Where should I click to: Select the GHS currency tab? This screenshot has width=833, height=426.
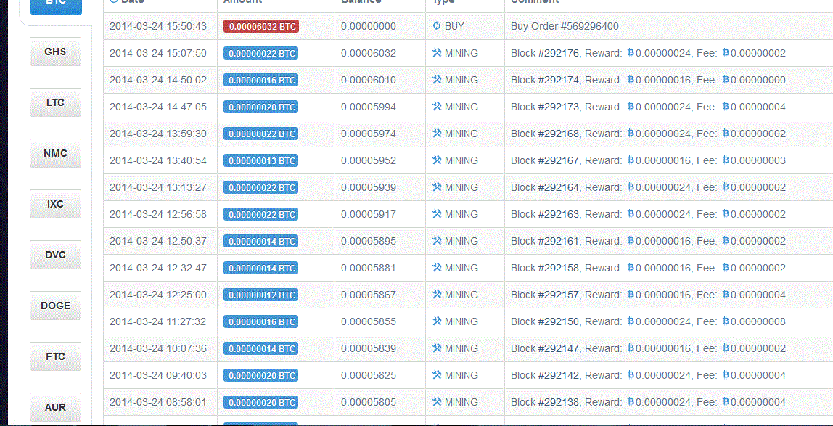click(55, 52)
